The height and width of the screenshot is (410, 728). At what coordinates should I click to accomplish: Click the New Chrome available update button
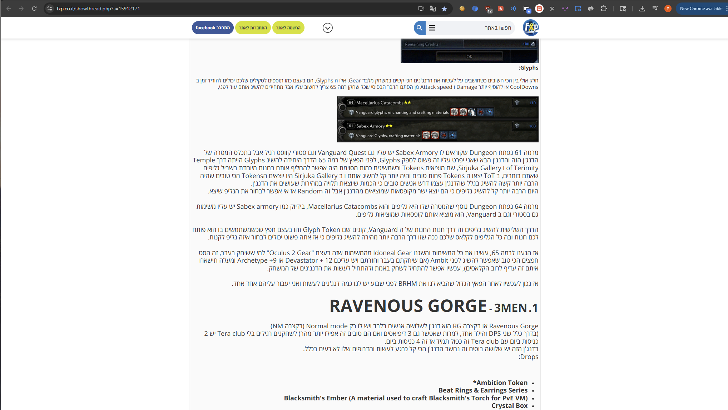pyautogui.click(x=701, y=9)
